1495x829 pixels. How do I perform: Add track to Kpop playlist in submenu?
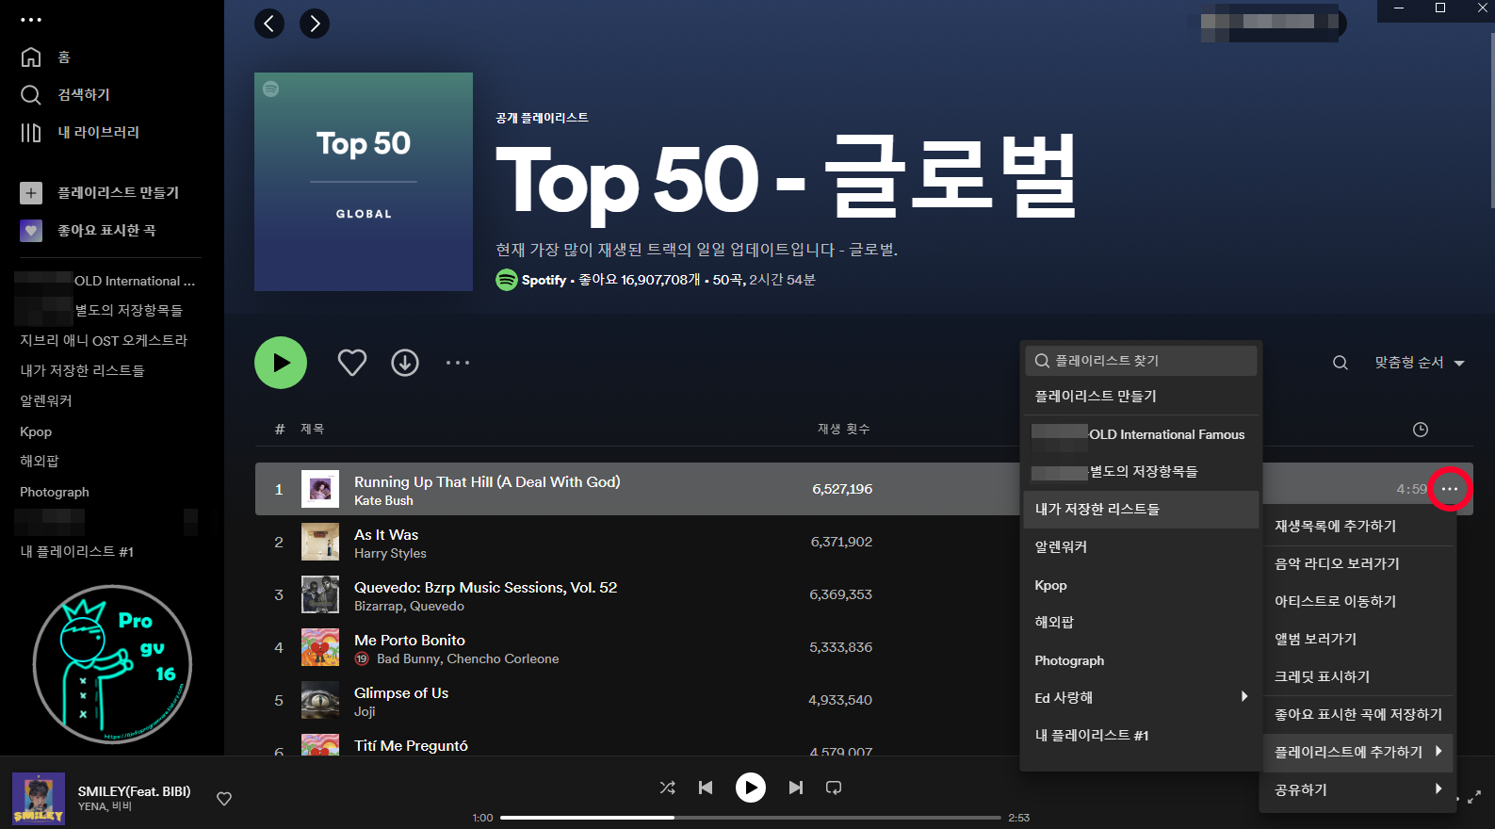[1141, 585]
